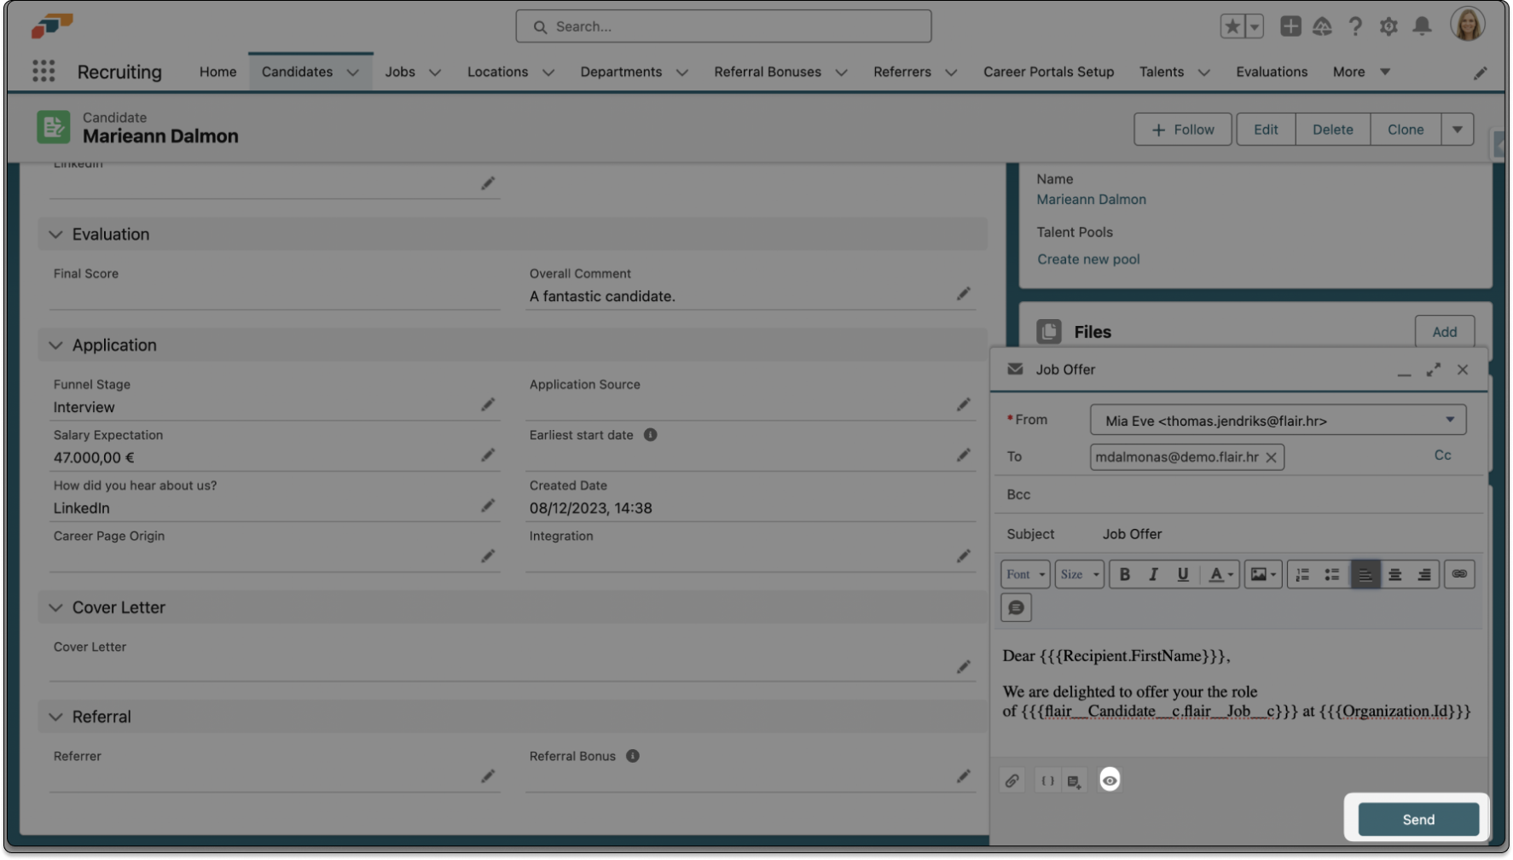
Task: Click the quick text speech bubble icon
Action: [1016, 607]
